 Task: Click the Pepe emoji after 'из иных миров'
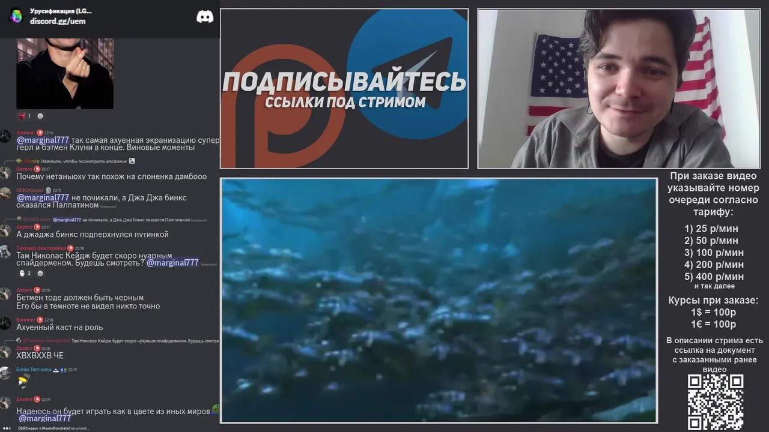[216, 410]
